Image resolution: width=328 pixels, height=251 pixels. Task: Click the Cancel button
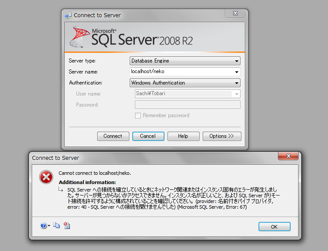[x=148, y=136]
